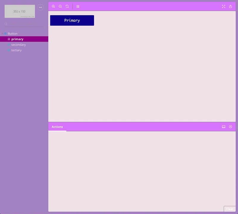238x214 pixels.
Task: Enter fullscreen mode for the canvas
Action: 224,6
